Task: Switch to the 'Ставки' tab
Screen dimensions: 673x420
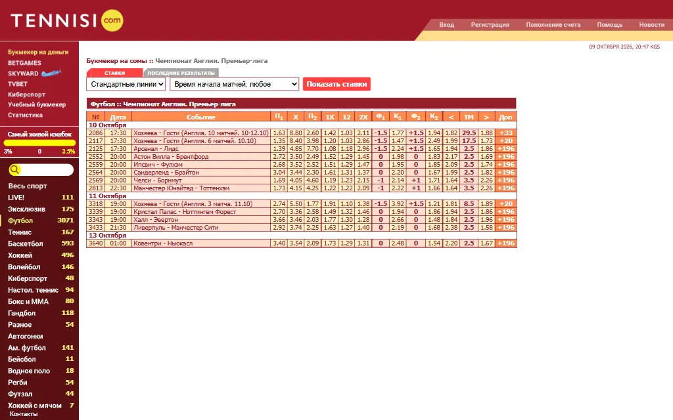Action: tap(114, 73)
